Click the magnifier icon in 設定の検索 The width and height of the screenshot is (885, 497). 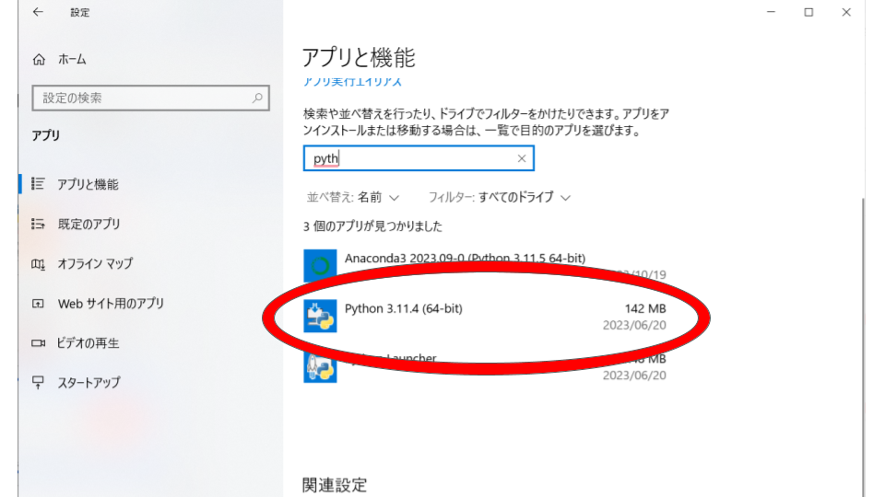pyautogui.click(x=257, y=98)
